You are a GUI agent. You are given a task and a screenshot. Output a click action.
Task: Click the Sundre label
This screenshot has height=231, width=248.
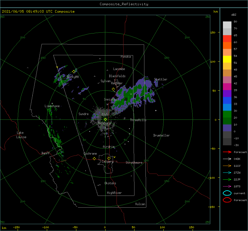(83, 114)
